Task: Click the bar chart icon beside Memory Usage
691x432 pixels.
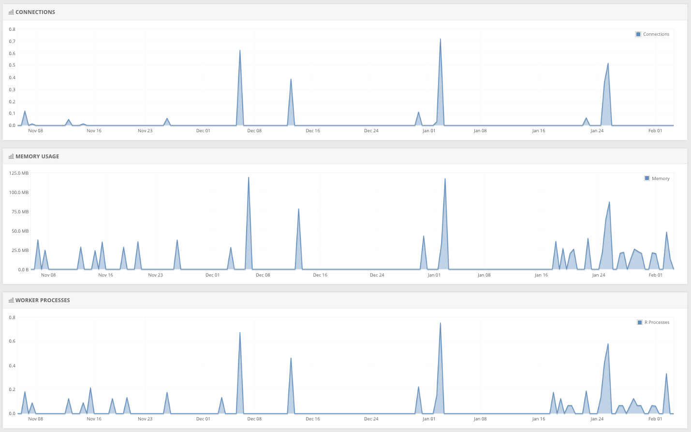Action: point(11,156)
